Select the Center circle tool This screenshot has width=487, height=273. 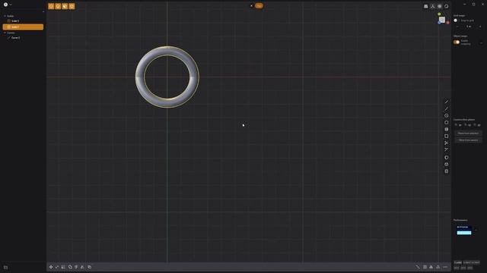(447, 115)
